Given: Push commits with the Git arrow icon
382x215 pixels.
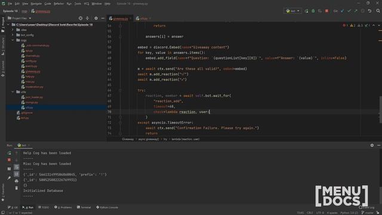Looking at the screenshot, I should 356,11.
